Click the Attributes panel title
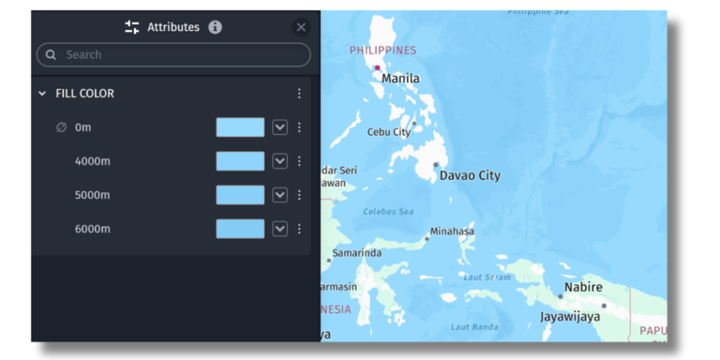This screenshot has width=720, height=360. (x=173, y=27)
